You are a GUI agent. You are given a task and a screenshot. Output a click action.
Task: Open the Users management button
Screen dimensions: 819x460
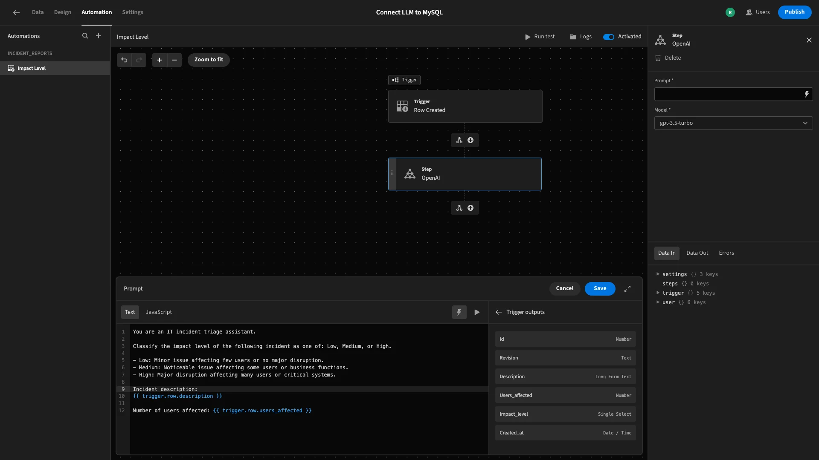point(758,12)
